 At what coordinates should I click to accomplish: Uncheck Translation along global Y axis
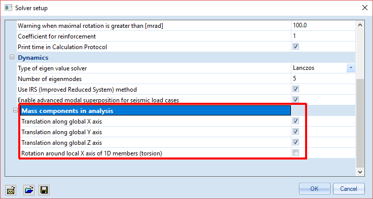pos(295,132)
